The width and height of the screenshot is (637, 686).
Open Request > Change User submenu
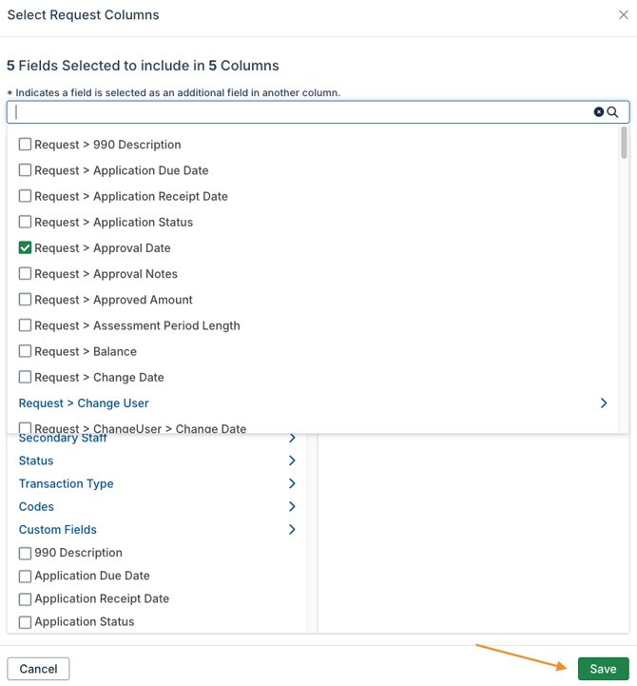[x=84, y=403]
